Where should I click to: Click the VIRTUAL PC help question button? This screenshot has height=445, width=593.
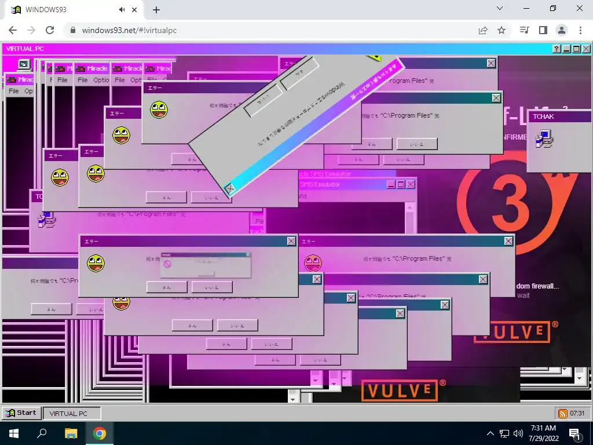coord(557,49)
